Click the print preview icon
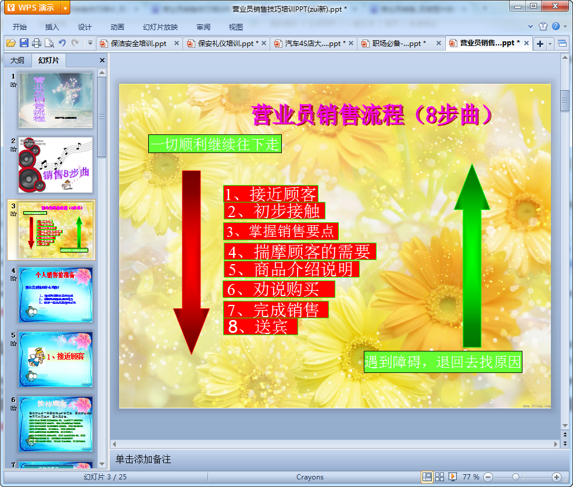Image resolution: width=573 pixels, height=487 pixels. [x=49, y=43]
